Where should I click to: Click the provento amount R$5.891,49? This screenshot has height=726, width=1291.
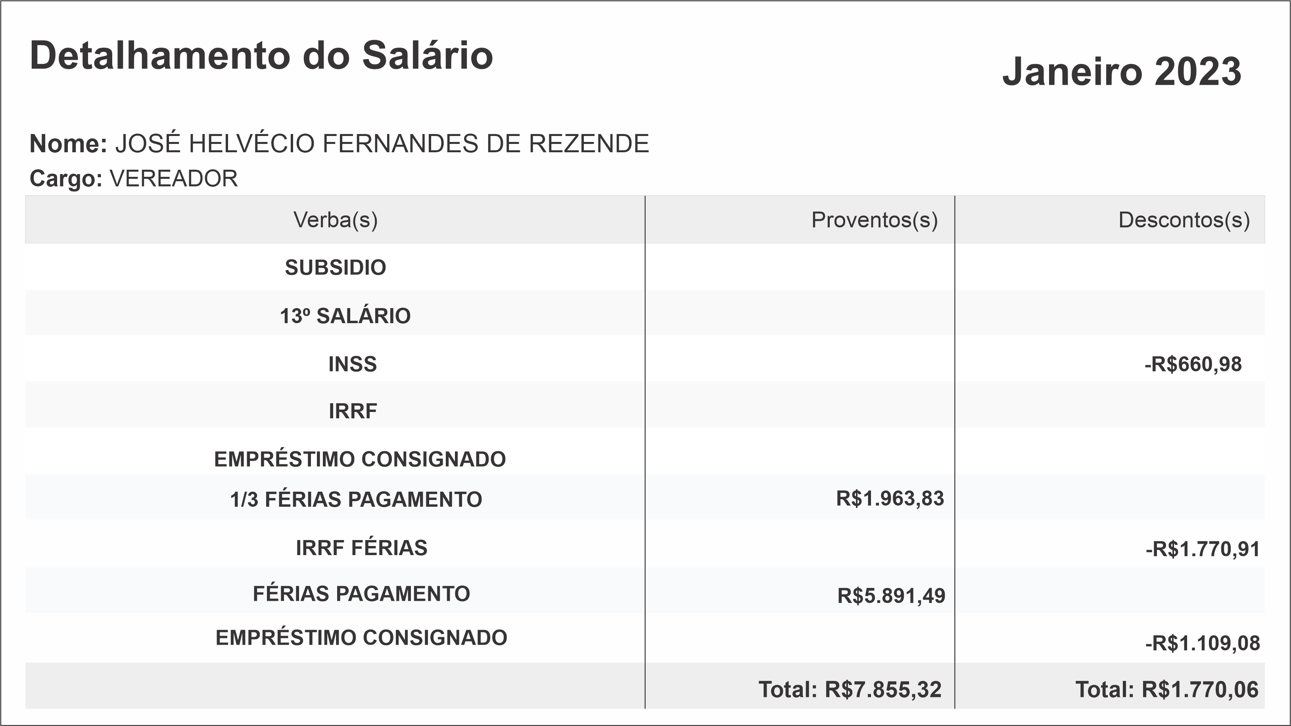pyautogui.click(x=891, y=596)
